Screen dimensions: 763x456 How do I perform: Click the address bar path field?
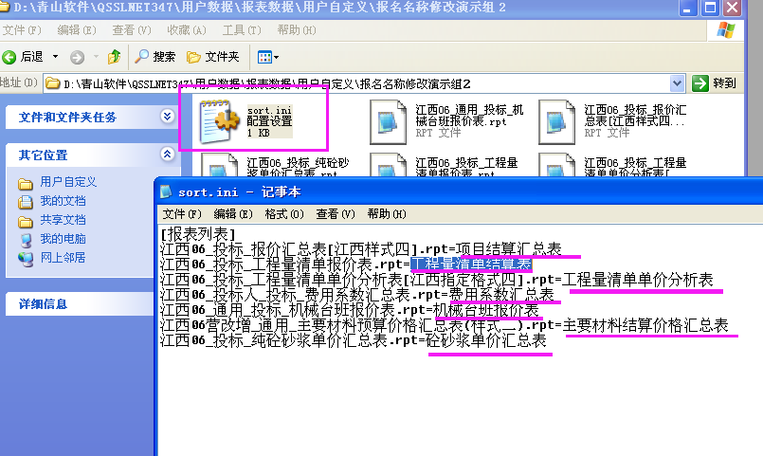[x=360, y=83]
